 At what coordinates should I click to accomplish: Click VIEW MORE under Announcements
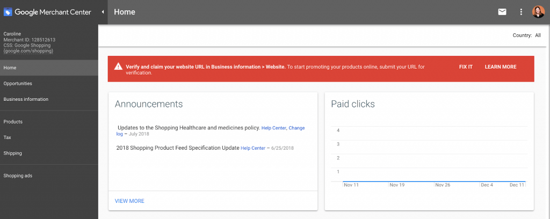point(129,201)
